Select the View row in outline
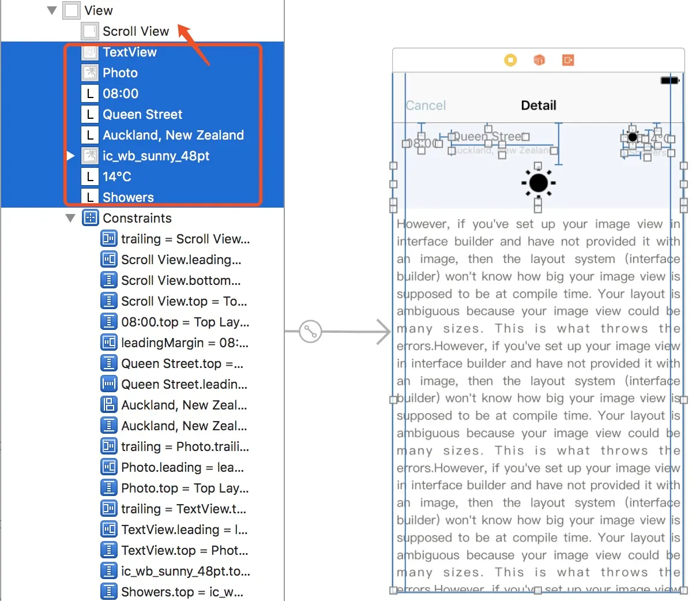 [x=142, y=10]
